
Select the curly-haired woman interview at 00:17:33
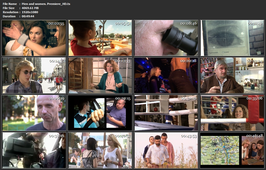(100, 75)
